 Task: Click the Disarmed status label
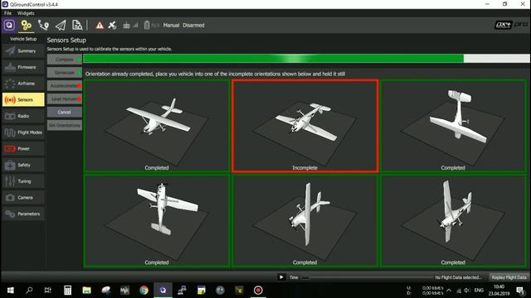[193, 26]
